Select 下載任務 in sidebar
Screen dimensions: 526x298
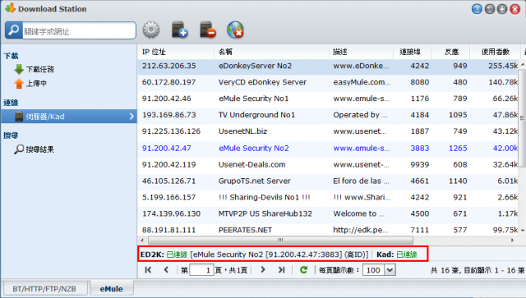coord(40,70)
